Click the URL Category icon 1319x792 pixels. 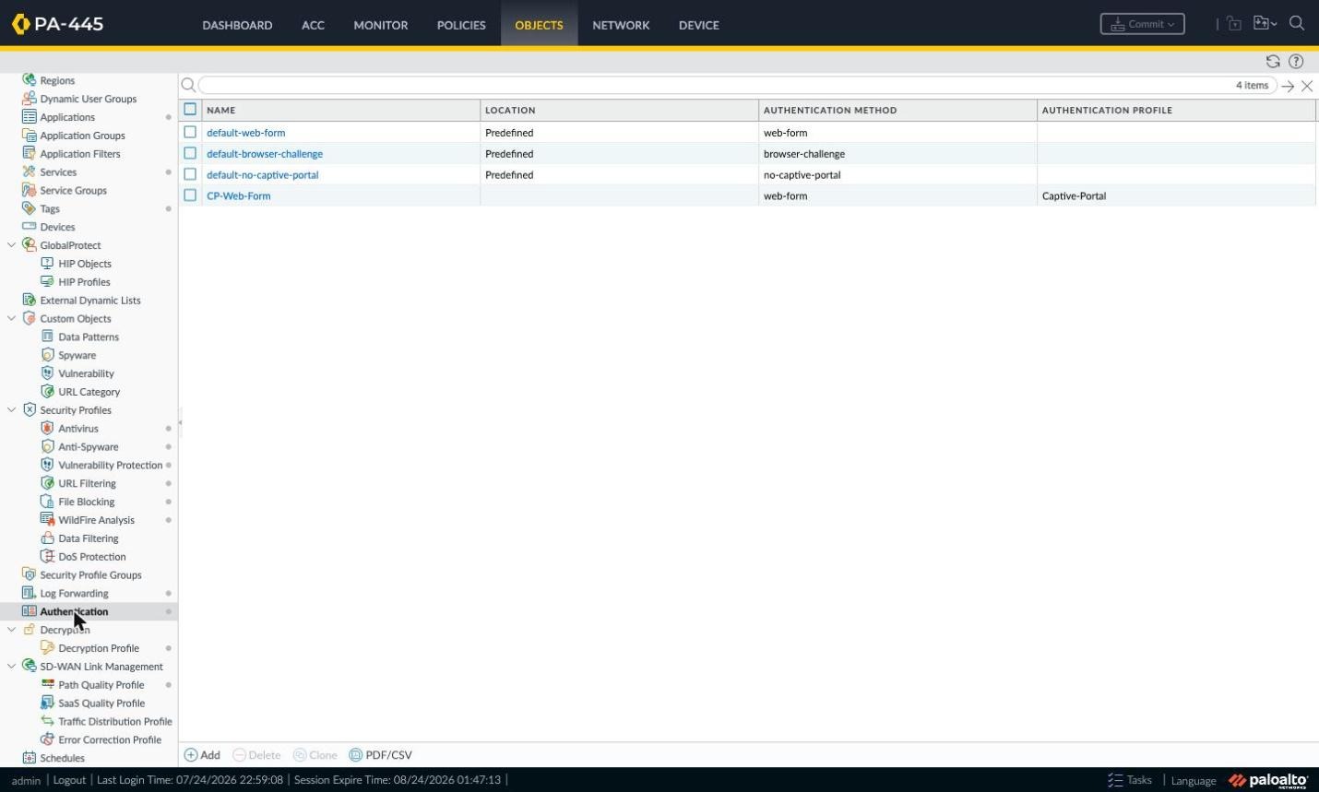(47, 392)
